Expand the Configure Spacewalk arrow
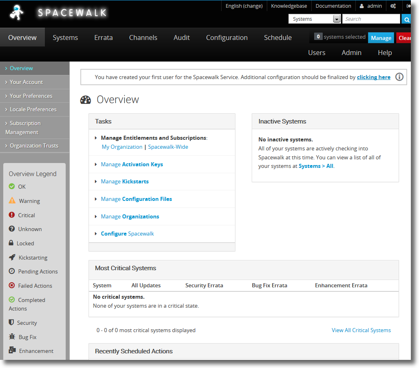Image resolution: width=419 pixels, height=368 pixels. (x=95, y=234)
